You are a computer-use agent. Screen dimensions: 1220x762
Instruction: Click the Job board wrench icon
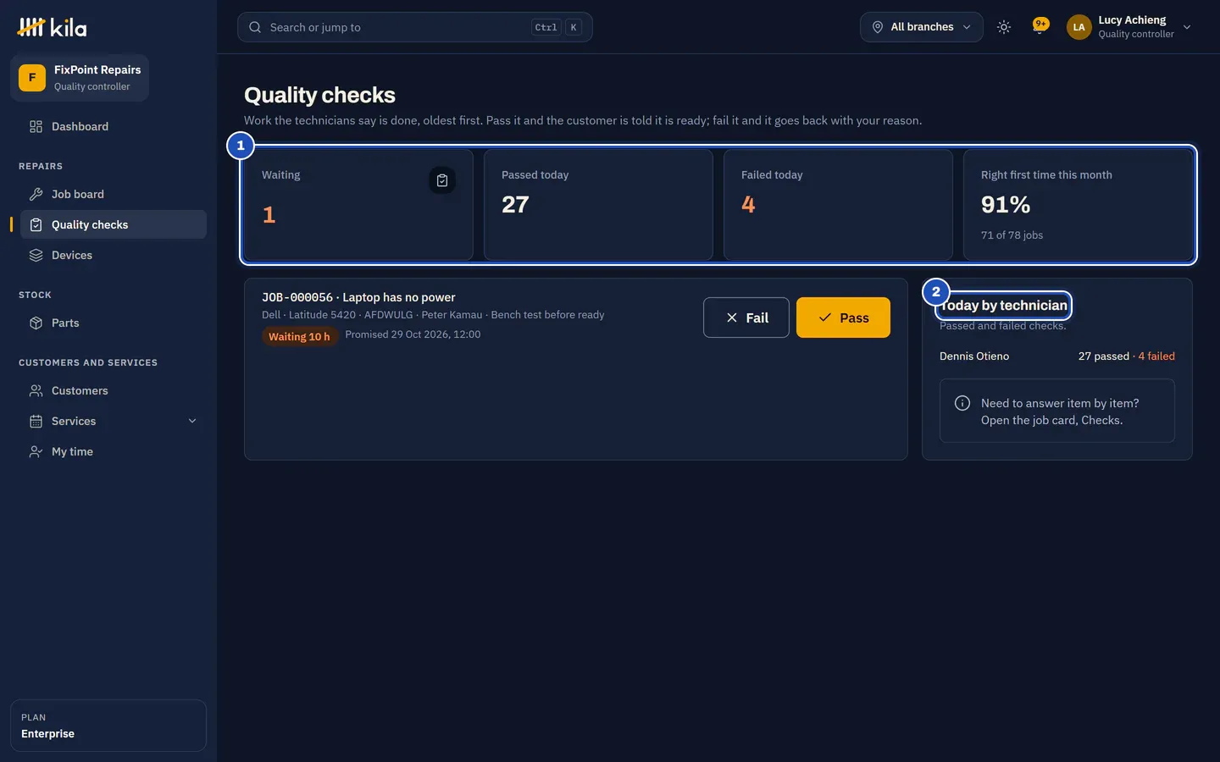[36, 195]
